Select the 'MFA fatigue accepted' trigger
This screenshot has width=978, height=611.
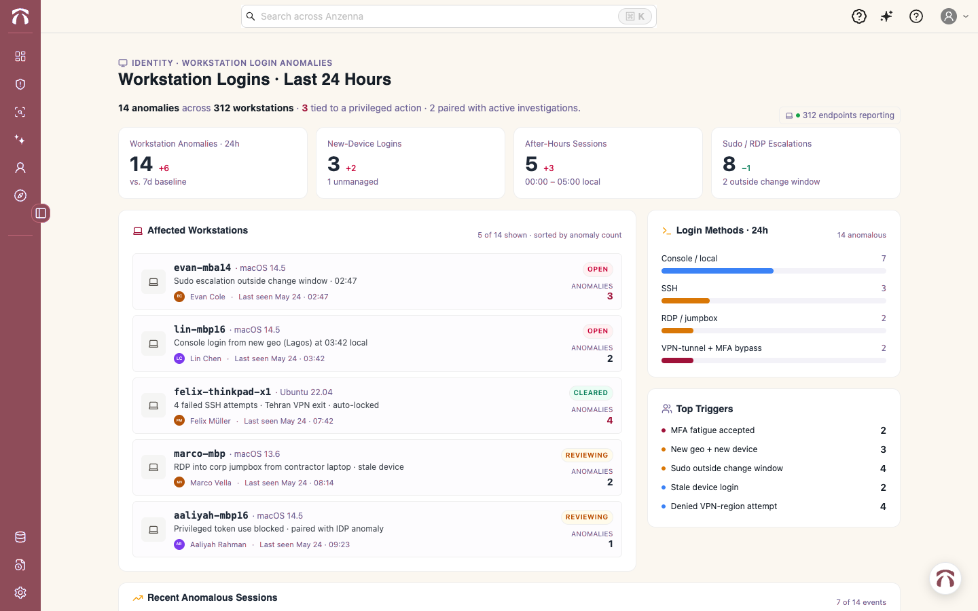[774, 430]
